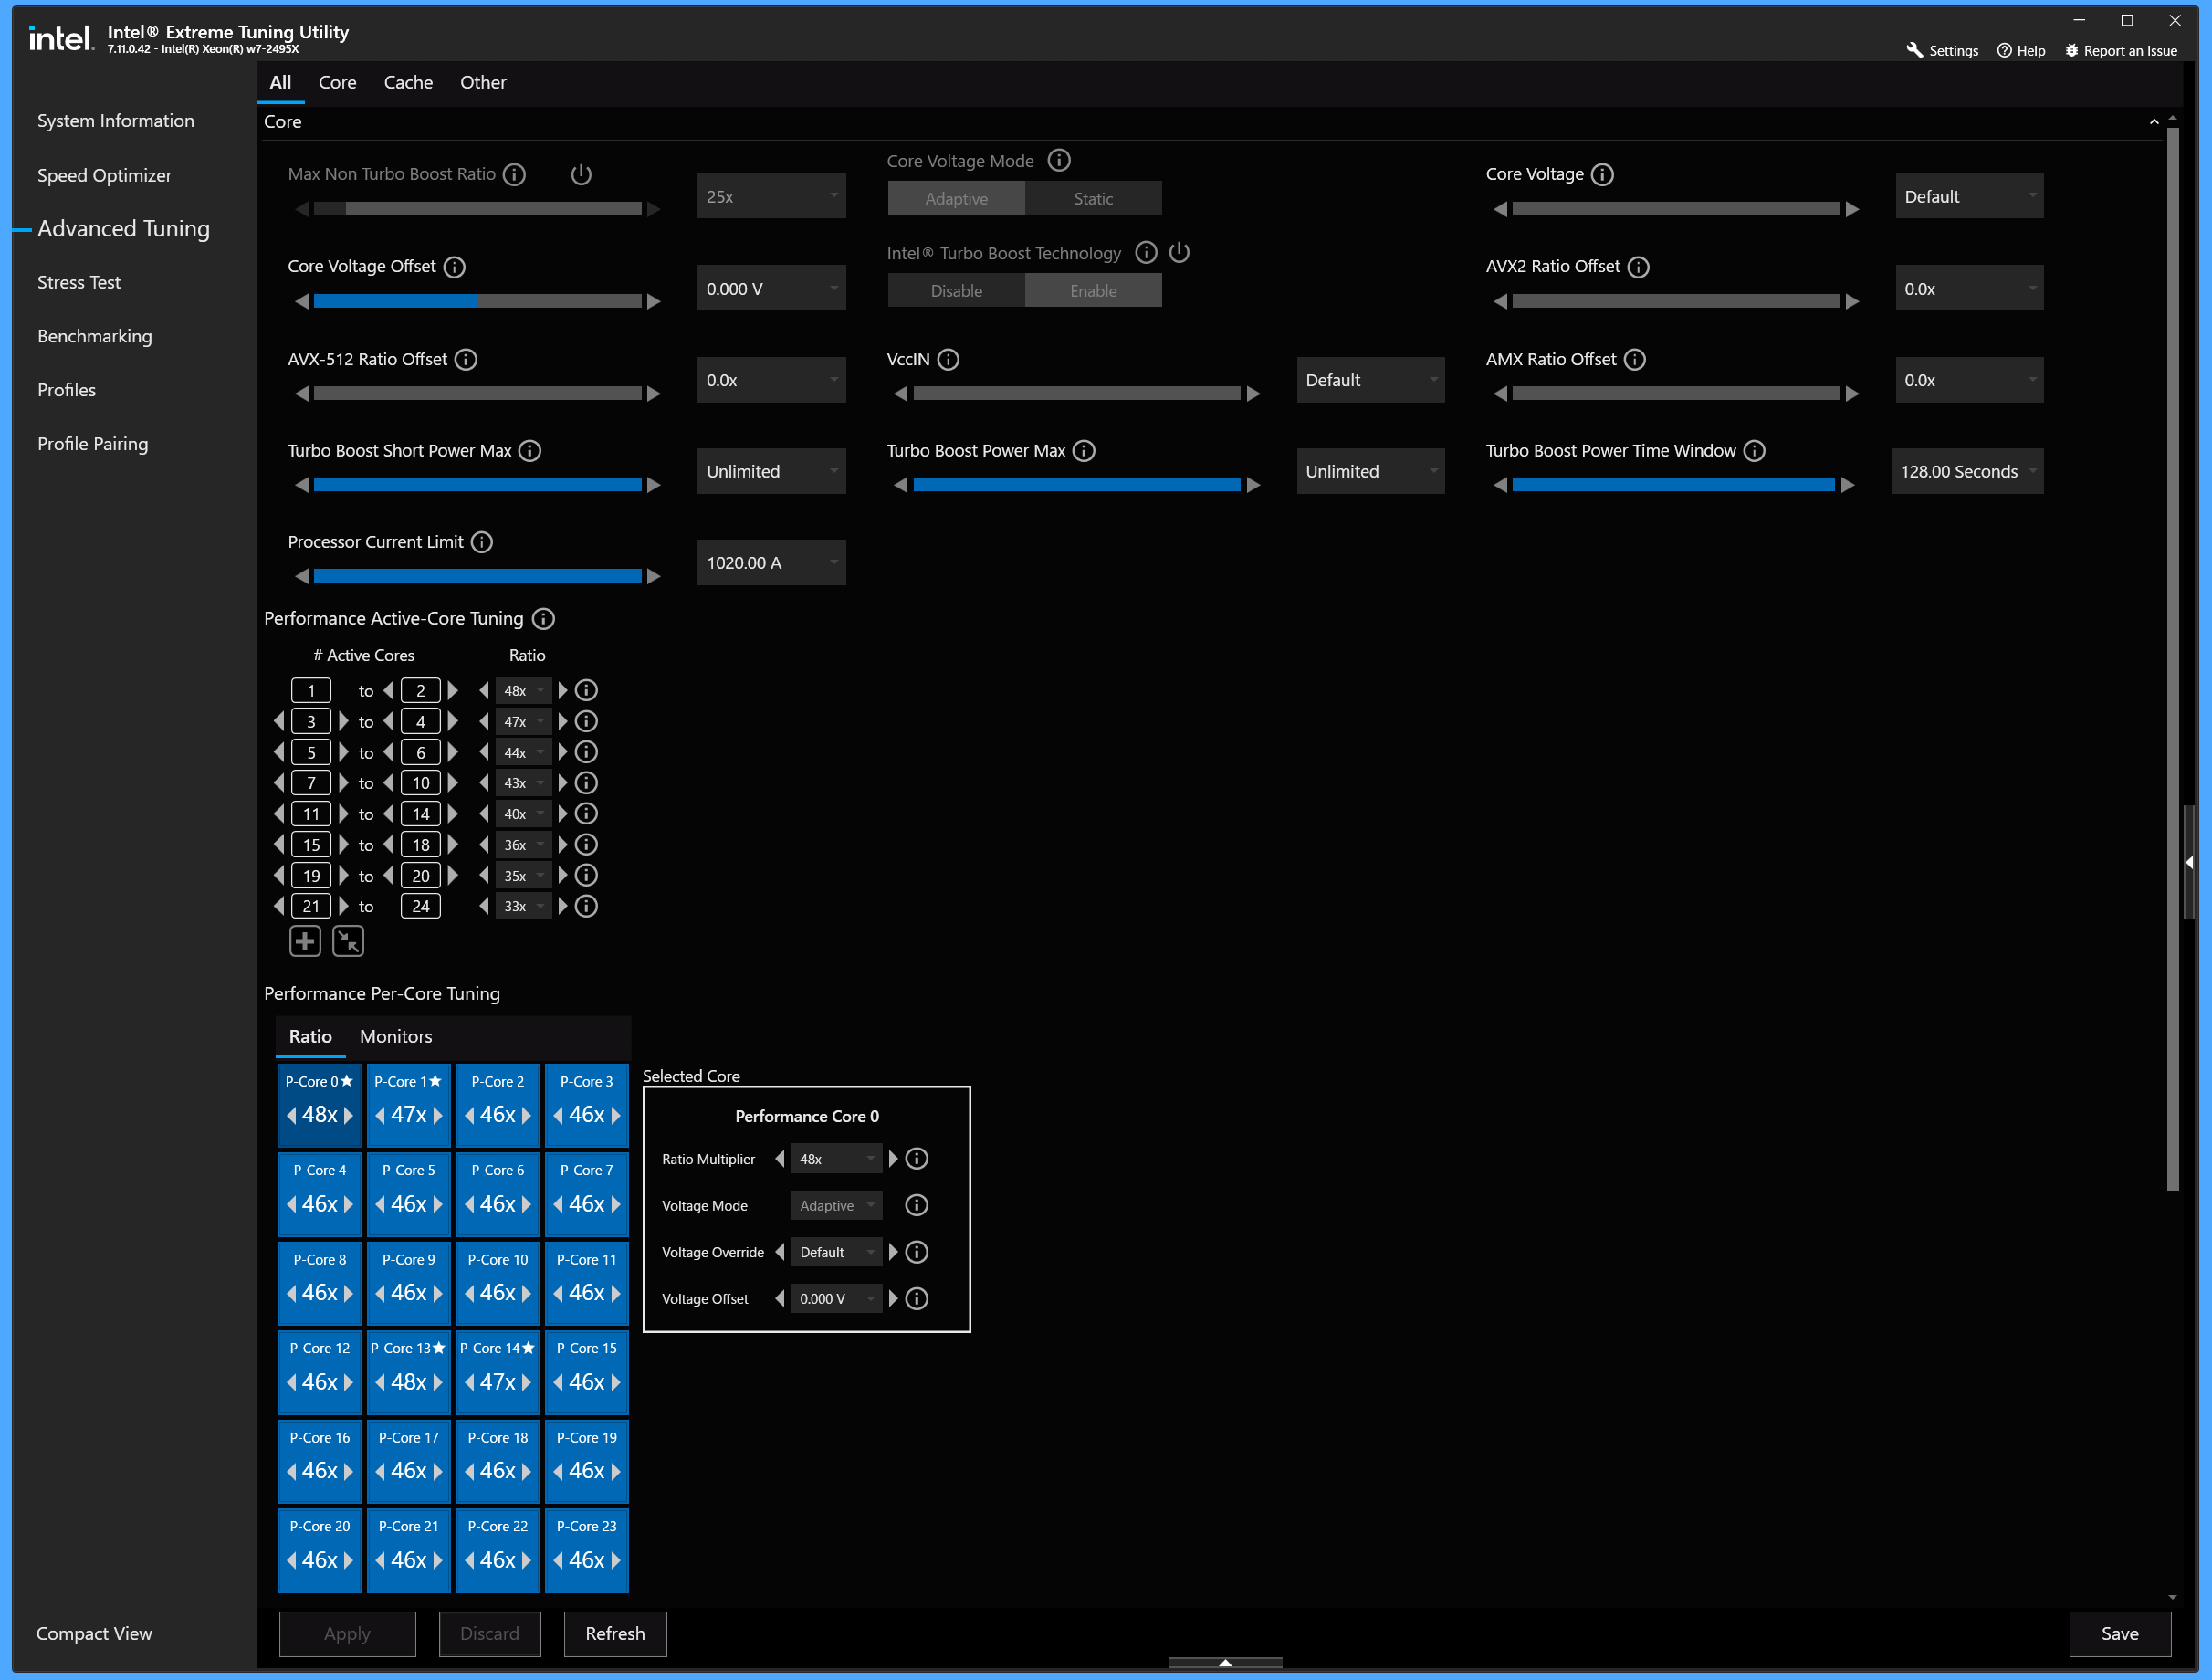
Task: Show info for the 33x active-core ratio row
Action: pos(587,906)
